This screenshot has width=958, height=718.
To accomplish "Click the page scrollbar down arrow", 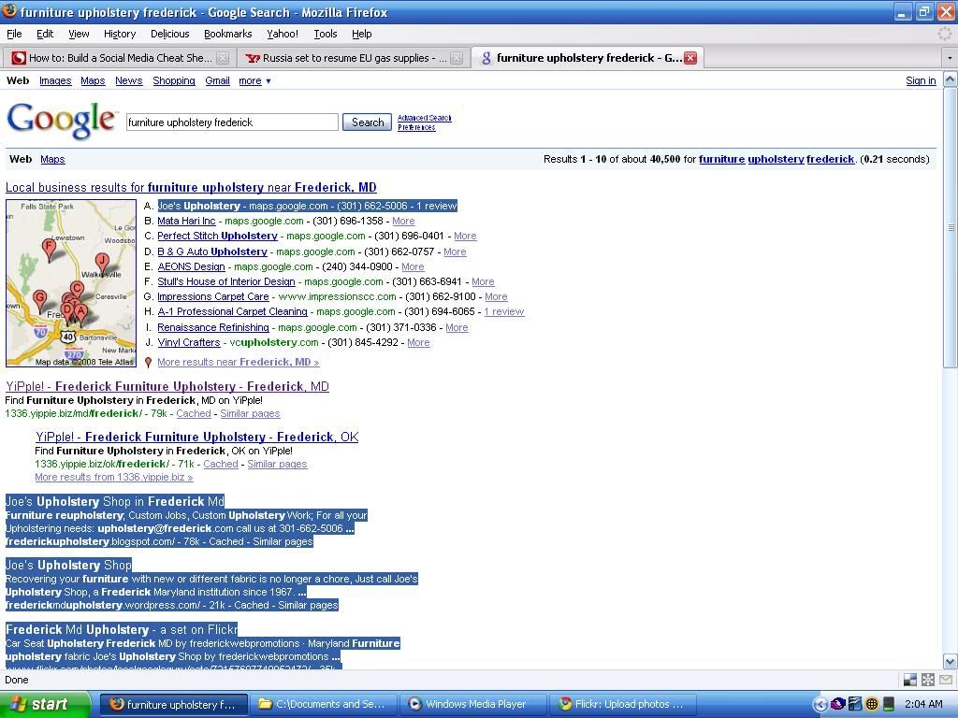I will (951, 661).
